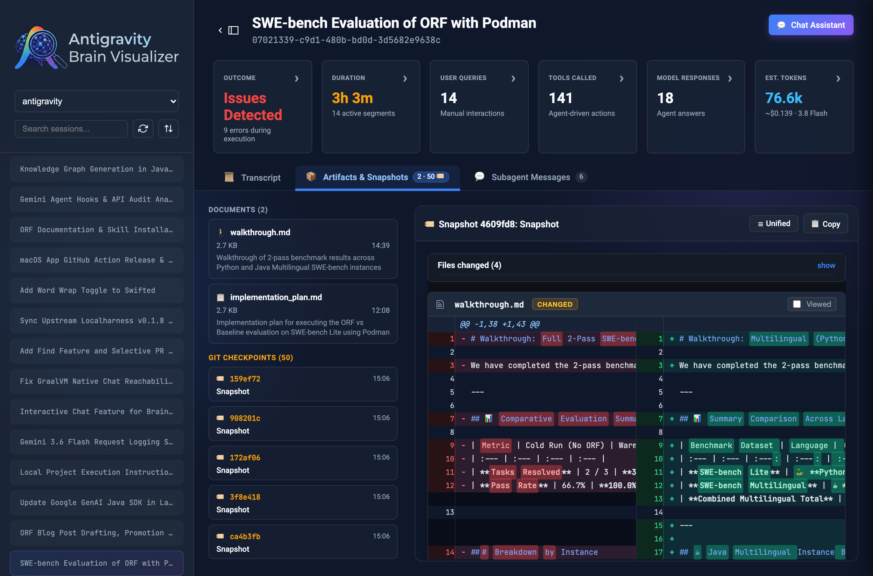The height and width of the screenshot is (576, 873).
Task: Check the Viewed checkbox for walkthrough.md
Action: tap(797, 304)
